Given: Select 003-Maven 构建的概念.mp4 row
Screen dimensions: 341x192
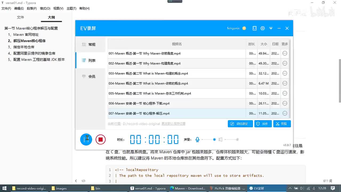Looking at the screenshot, I should pyautogui.click(x=198, y=73).
